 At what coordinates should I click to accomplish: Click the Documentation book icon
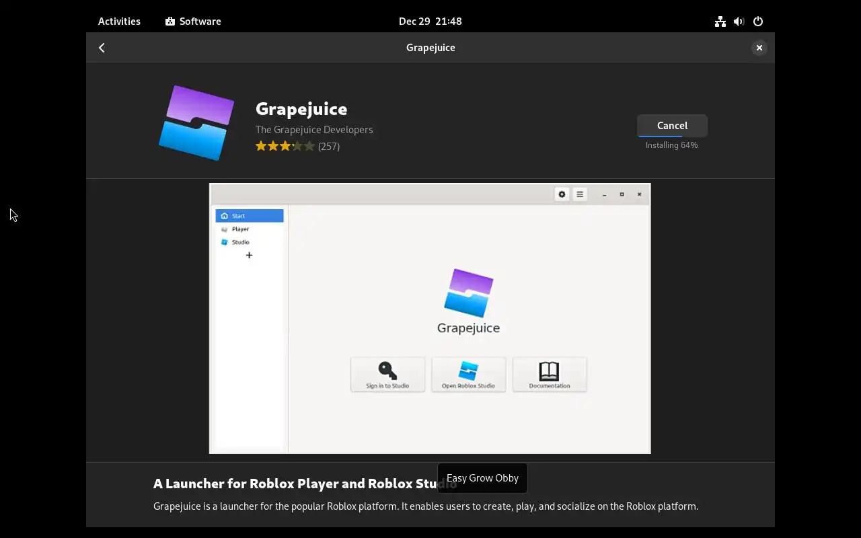549,371
